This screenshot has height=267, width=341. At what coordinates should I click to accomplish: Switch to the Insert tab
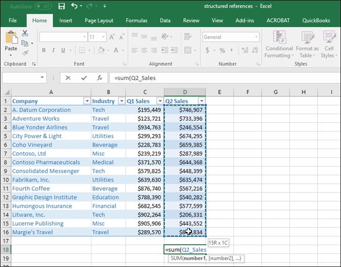point(65,21)
